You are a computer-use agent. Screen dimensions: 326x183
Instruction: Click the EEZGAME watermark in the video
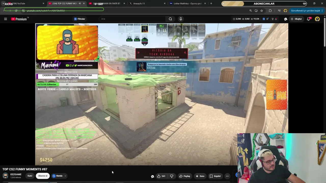point(277,95)
